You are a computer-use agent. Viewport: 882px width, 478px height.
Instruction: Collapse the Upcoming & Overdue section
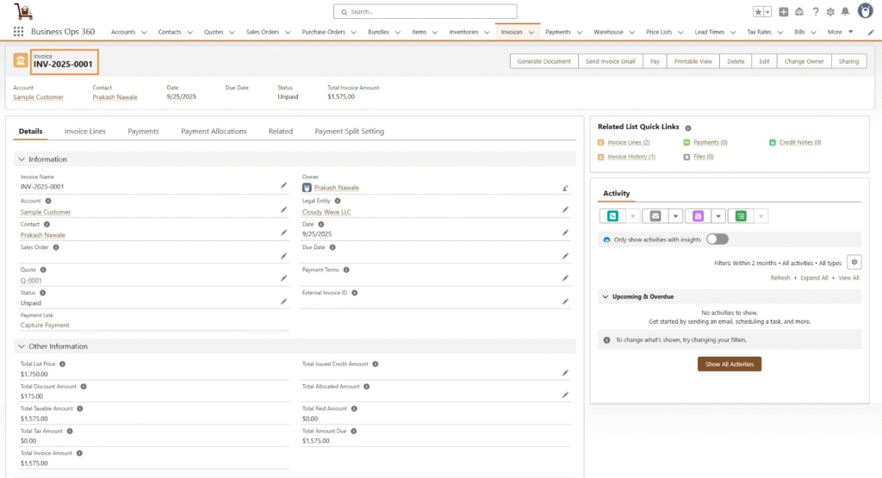[x=605, y=296]
